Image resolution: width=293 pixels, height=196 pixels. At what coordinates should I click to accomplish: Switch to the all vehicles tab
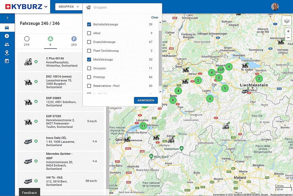tap(27, 40)
